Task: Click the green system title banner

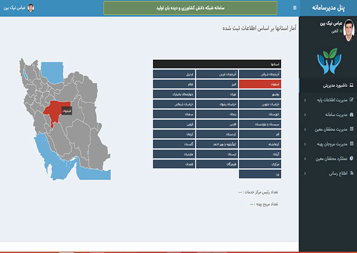Action: tap(191, 8)
